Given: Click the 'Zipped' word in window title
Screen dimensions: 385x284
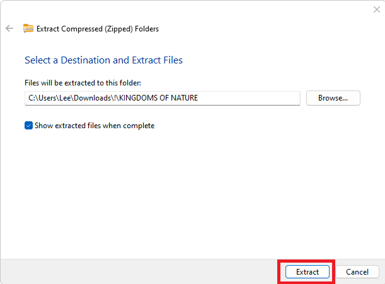Looking at the screenshot, I should [118, 29].
